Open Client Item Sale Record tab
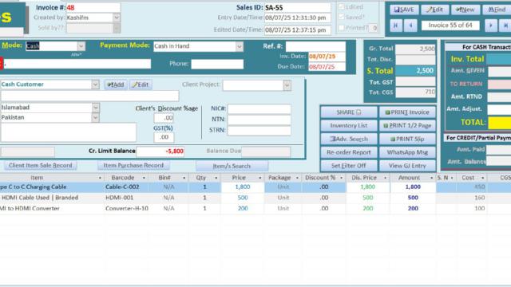511x287 pixels. [41, 165]
